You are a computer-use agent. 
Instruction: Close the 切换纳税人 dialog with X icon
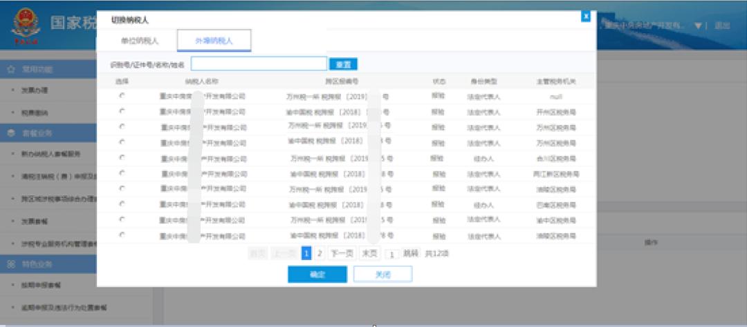pos(586,16)
